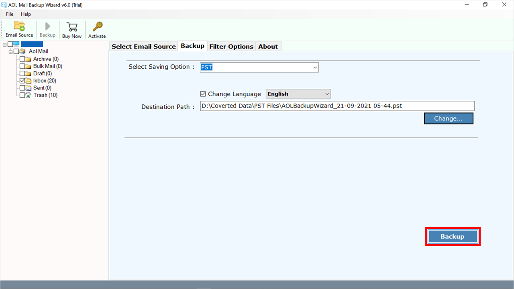Click the highlighted account name in tree
Image resolution: width=514 pixels, height=289 pixels.
[32, 44]
